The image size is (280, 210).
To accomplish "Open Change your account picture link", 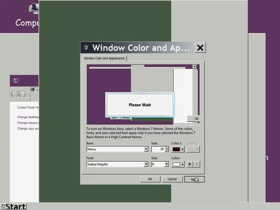I will pos(28,129).
